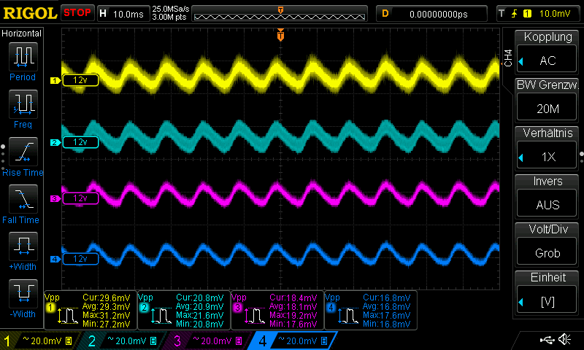Viewport: 584px width, 350px height.
Task: Click the trigger source channel 1 badge
Action: coord(527,14)
